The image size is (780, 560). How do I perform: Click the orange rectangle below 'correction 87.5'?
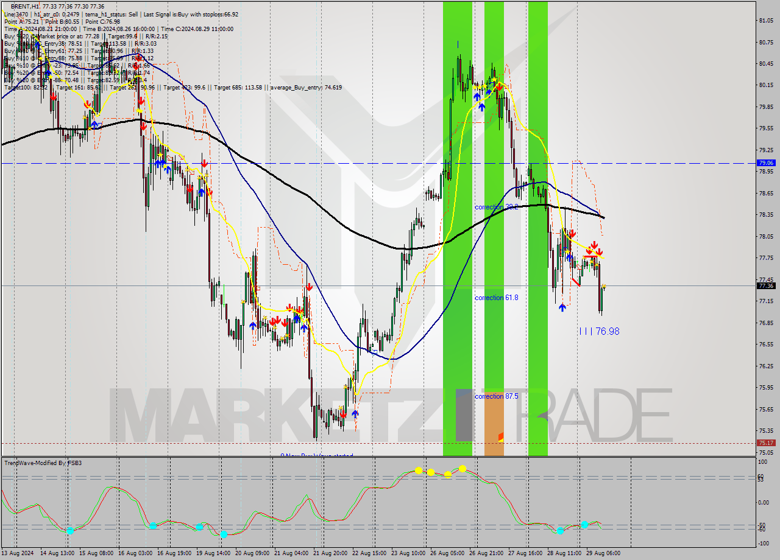[494, 422]
